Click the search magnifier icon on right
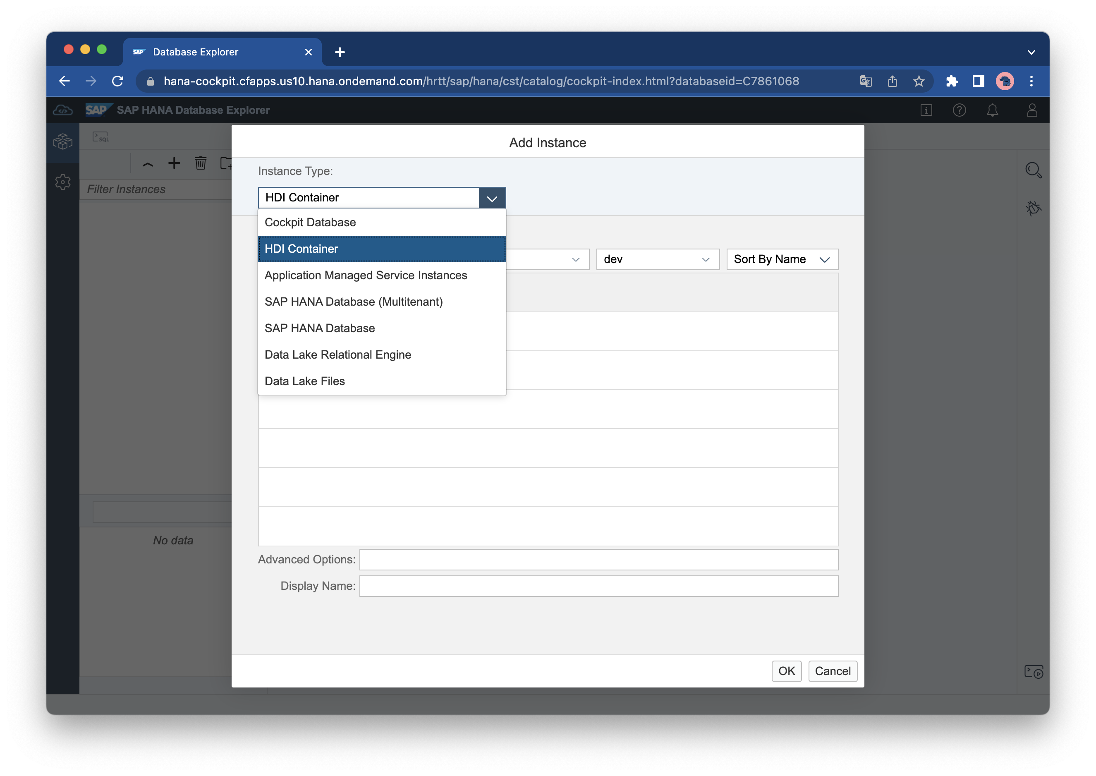Viewport: 1096px width, 776px height. click(x=1033, y=170)
